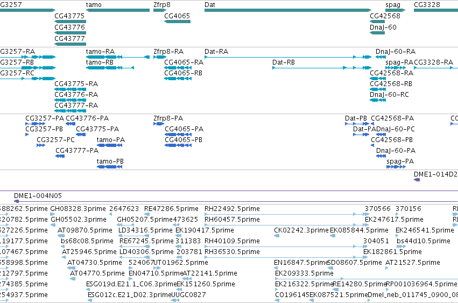Open protein DnaJ-60-PC
This screenshot has height=303, width=458.
coord(396,129)
